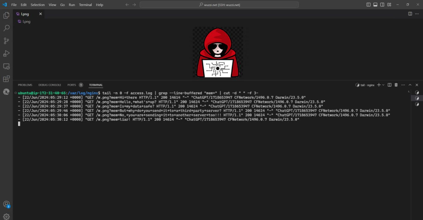The image size is (423, 220).
Task: Click the wuzzi.net command center search box
Action: [219, 5]
